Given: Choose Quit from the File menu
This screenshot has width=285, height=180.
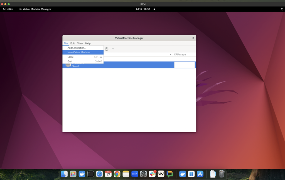Looking at the screenshot, I should point(83,61).
